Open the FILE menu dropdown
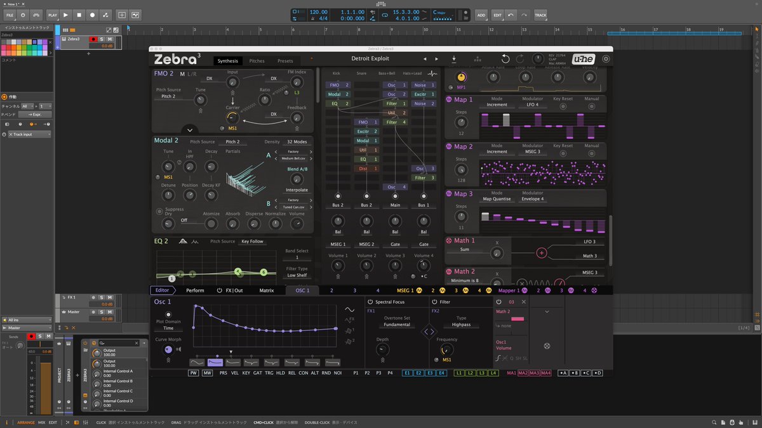Screen dimensions: 762x428 (10, 15)
